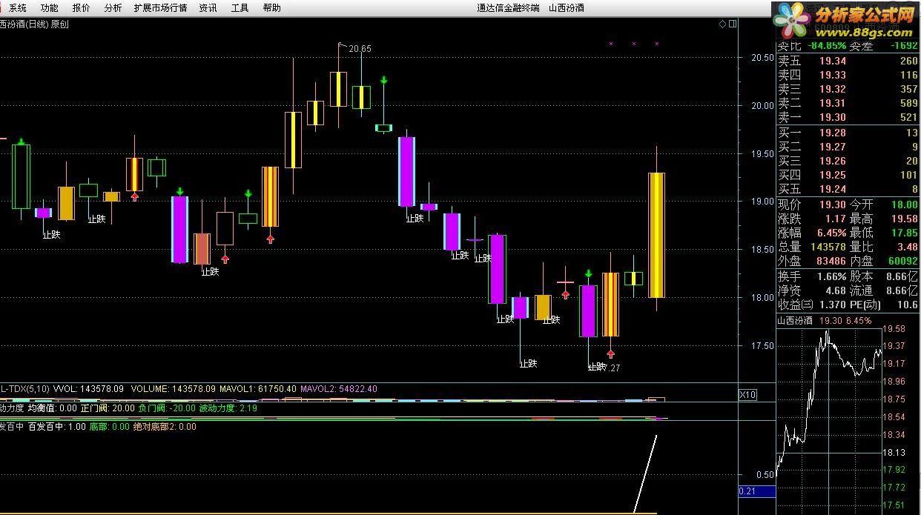Image resolution: width=921 pixels, height=515 pixels.
Task: Click the MAVOL2: 54822.40 label
Action: 339,388
